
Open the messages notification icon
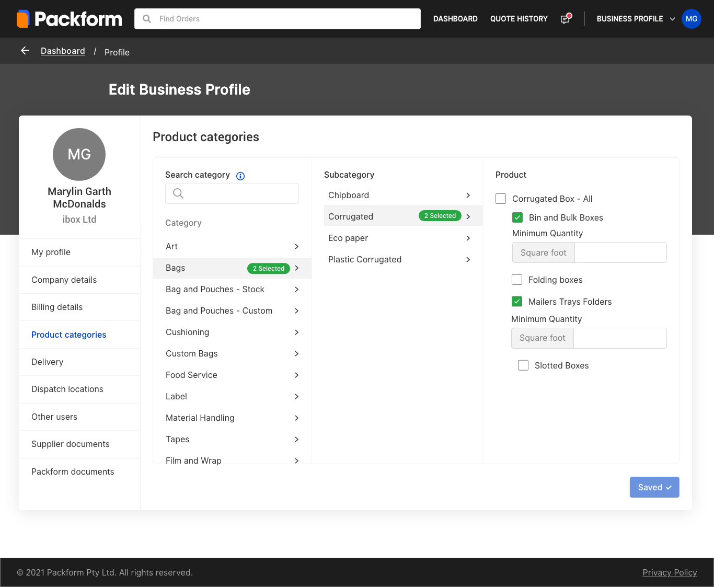tap(565, 19)
